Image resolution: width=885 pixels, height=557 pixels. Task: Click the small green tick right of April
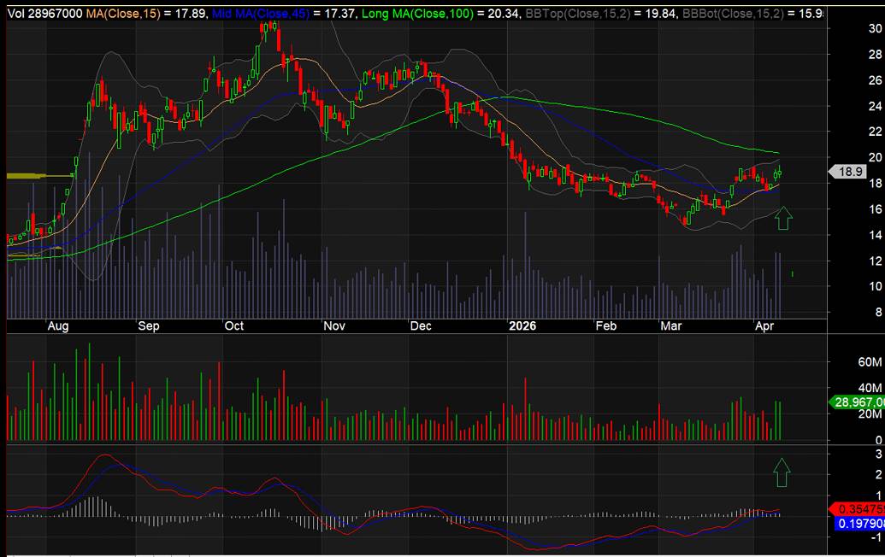794,273
